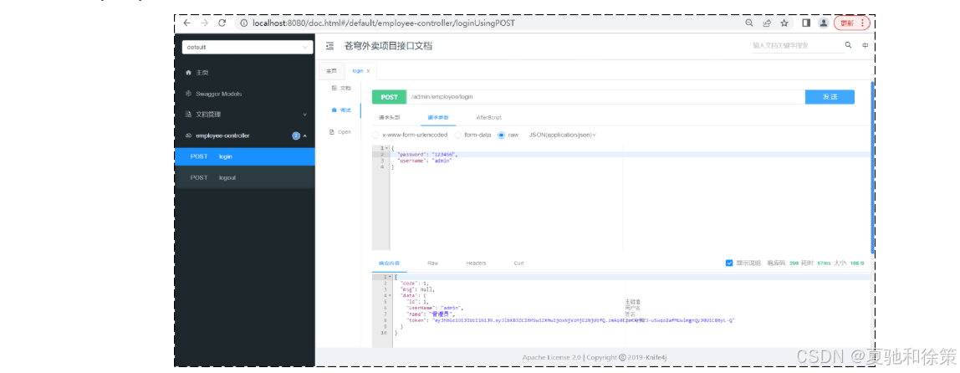Click the "password": "123456" line in request body
The height and width of the screenshot is (373, 960).
coord(427,155)
